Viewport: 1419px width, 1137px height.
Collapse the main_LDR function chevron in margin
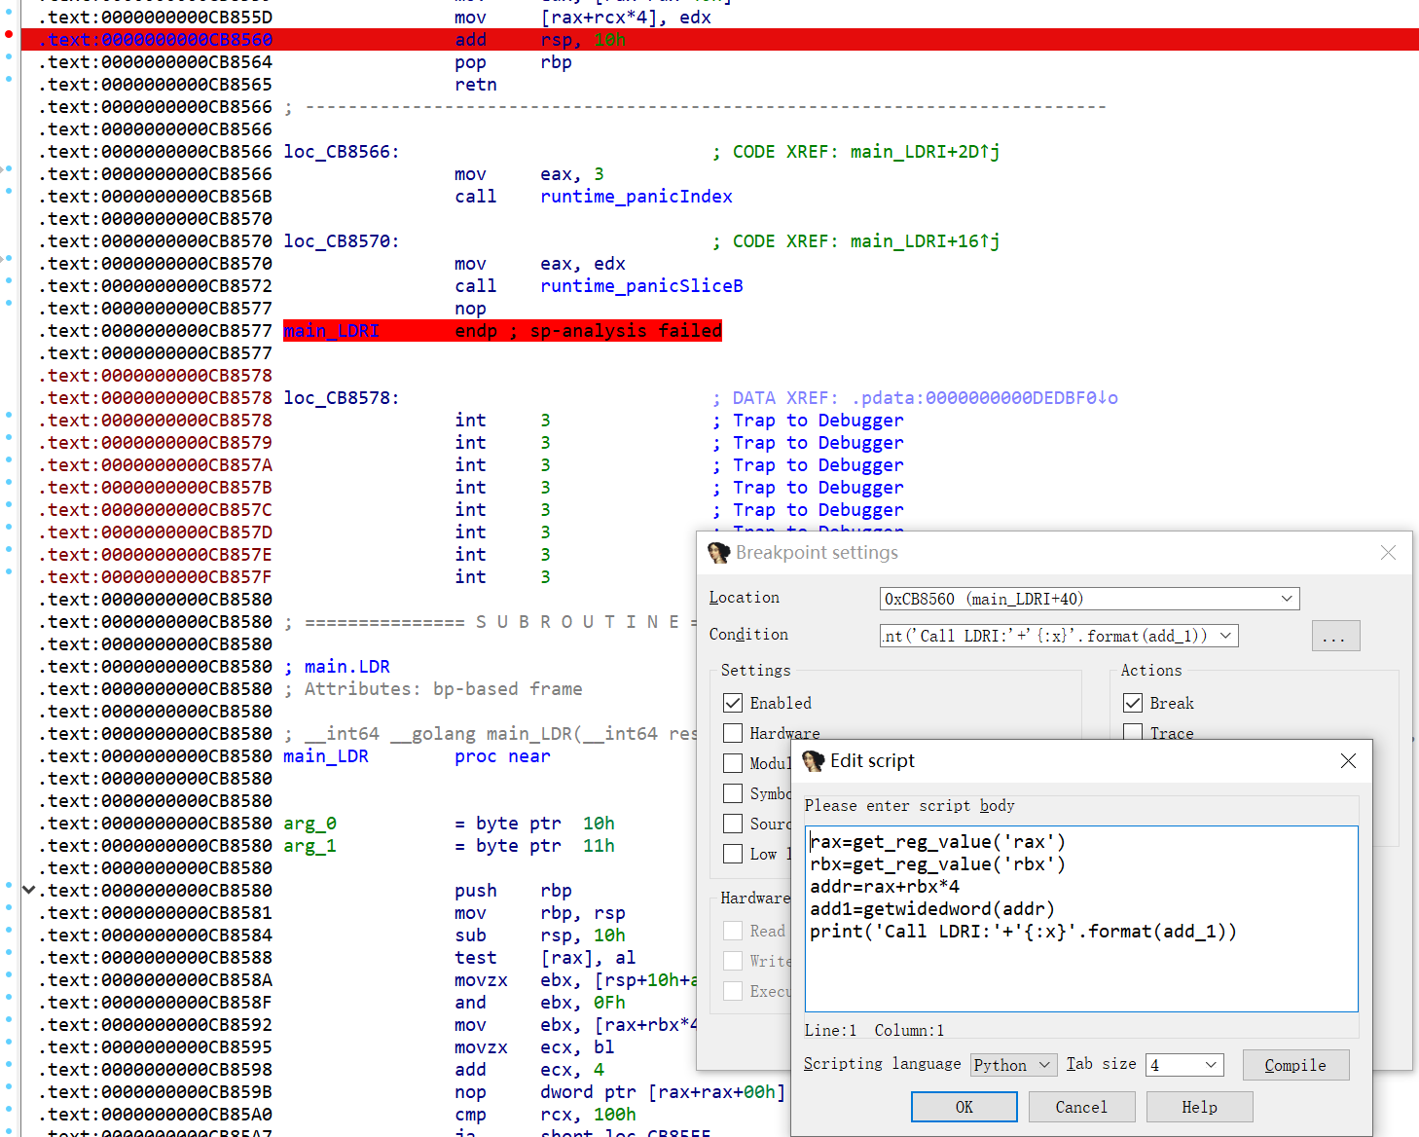coord(28,890)
